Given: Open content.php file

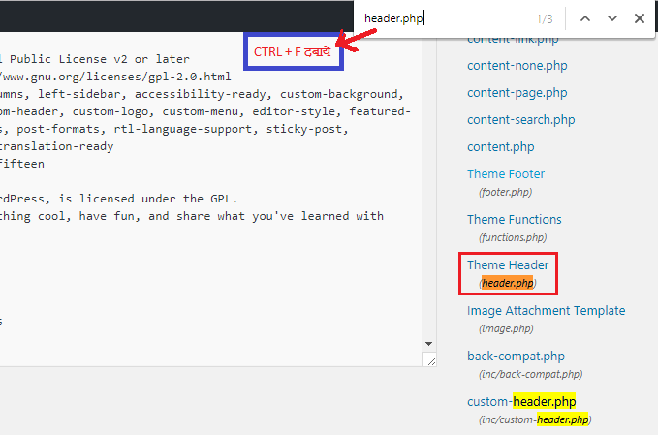Looking at the screenshot, I should point(501,147).
